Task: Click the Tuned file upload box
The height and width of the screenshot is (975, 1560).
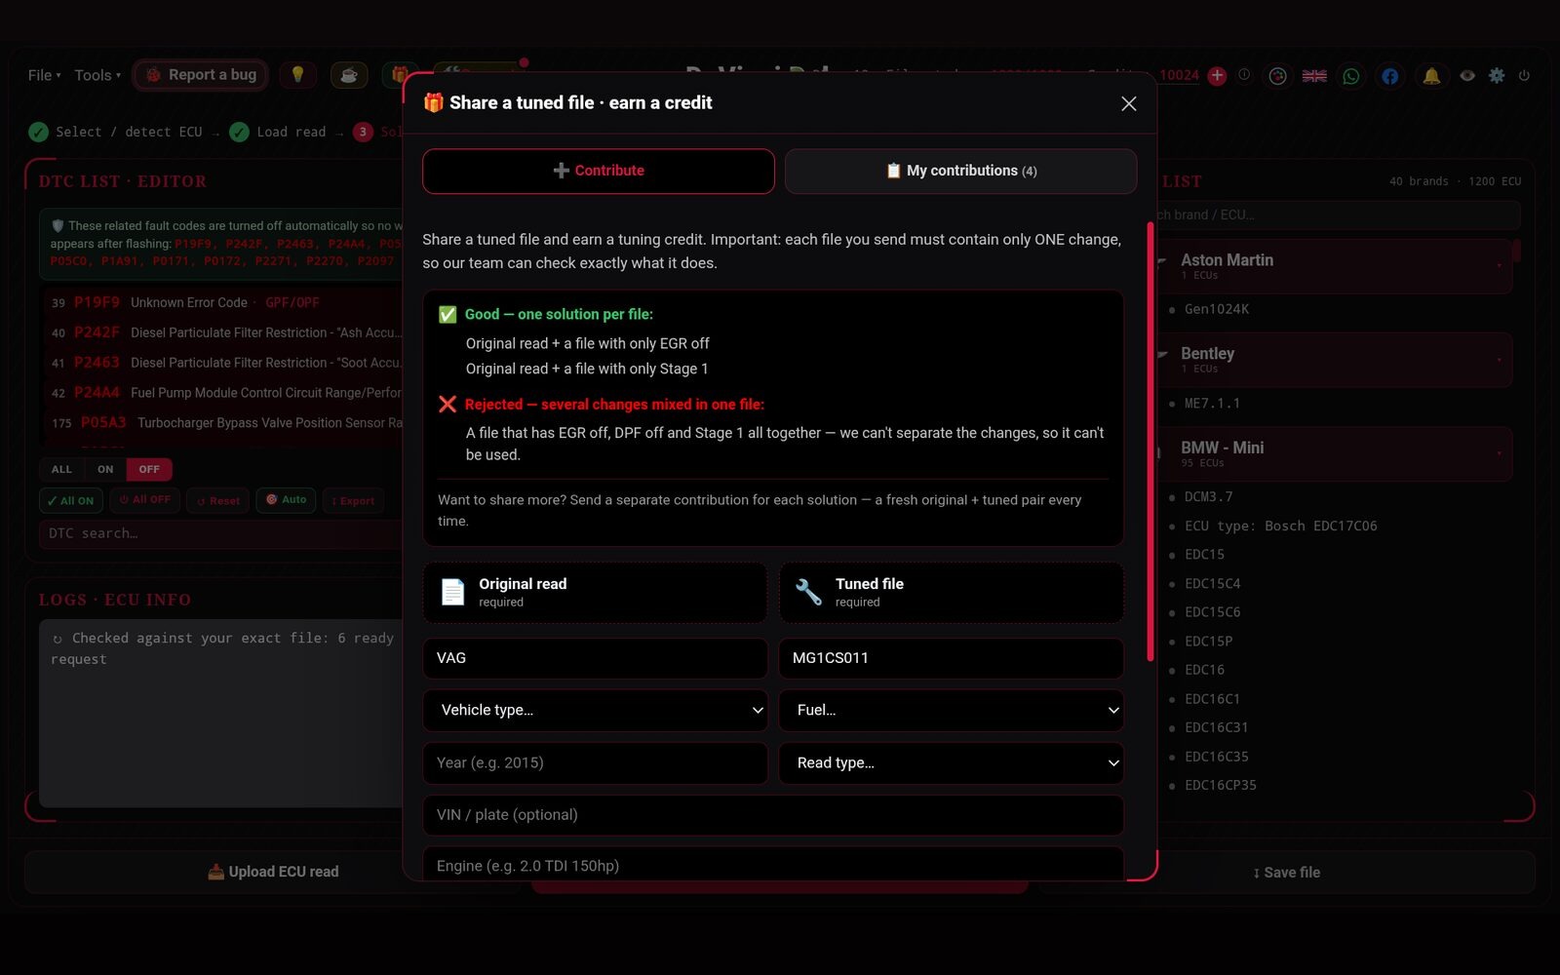Action: tap(951, 592)
